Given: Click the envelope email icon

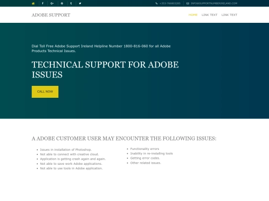Looking at the screenshot, I should tap(188, 3).
